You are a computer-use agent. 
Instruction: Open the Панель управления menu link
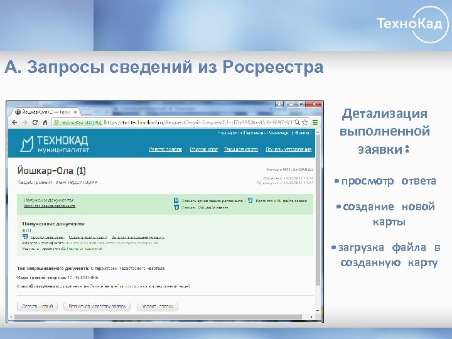tap(288, 149)
